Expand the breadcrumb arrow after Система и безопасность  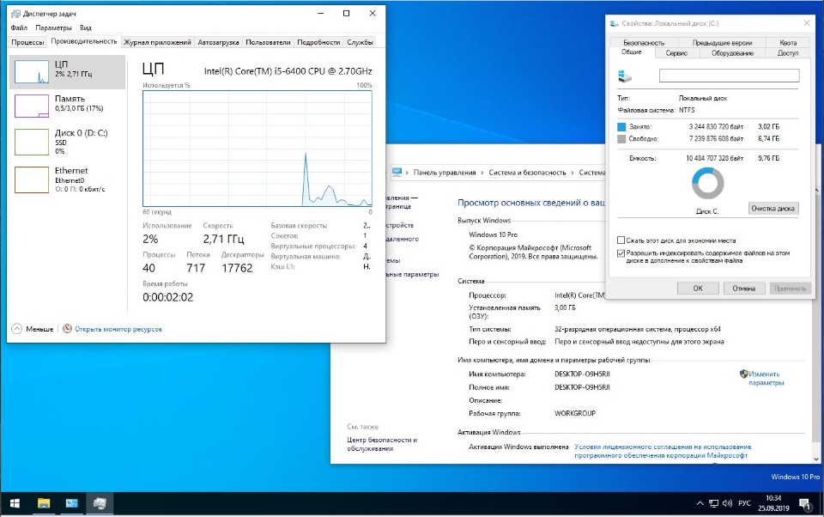(573, 173)
